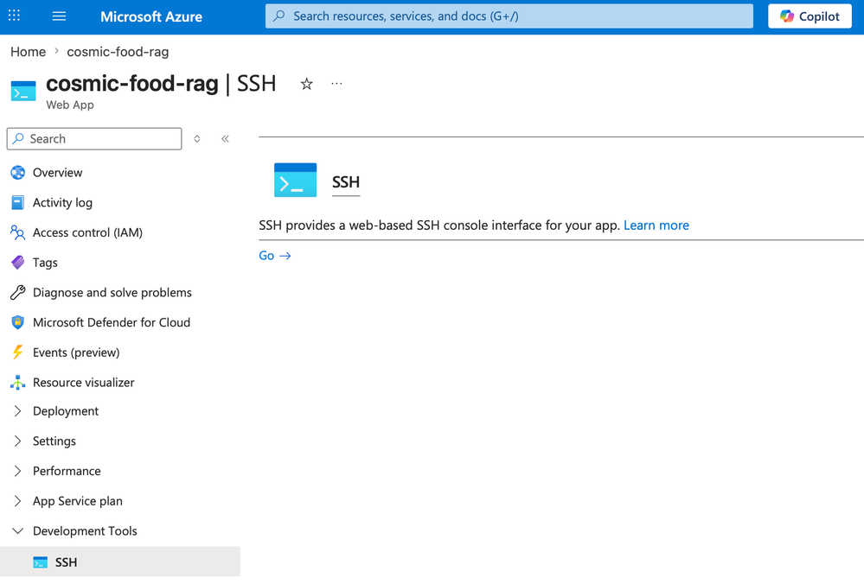This screenshot has width=864, height=584.
Task: Click the purple Tags icon
Action: [x=17, y=263]
